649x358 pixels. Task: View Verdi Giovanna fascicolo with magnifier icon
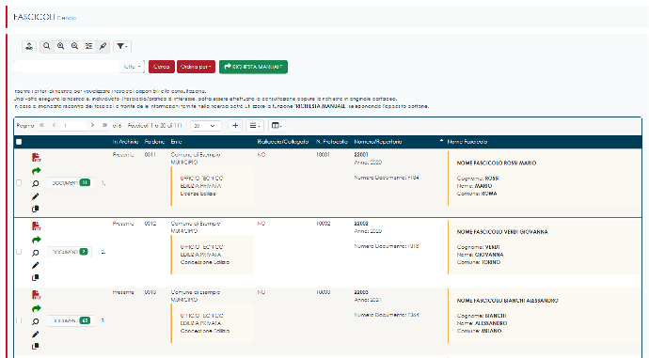pyautogui.click(x=36, y=253)
